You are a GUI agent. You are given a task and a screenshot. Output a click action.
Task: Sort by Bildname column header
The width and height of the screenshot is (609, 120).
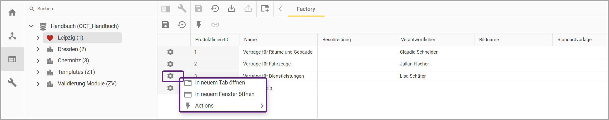(489, 40)
